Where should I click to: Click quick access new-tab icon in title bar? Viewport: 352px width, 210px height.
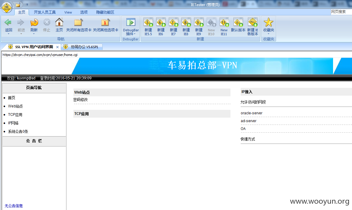click(18, 5)
